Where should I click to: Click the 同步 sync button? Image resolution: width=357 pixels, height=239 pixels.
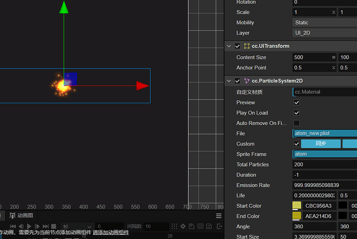pyautogui.click(x=321, y=144)
